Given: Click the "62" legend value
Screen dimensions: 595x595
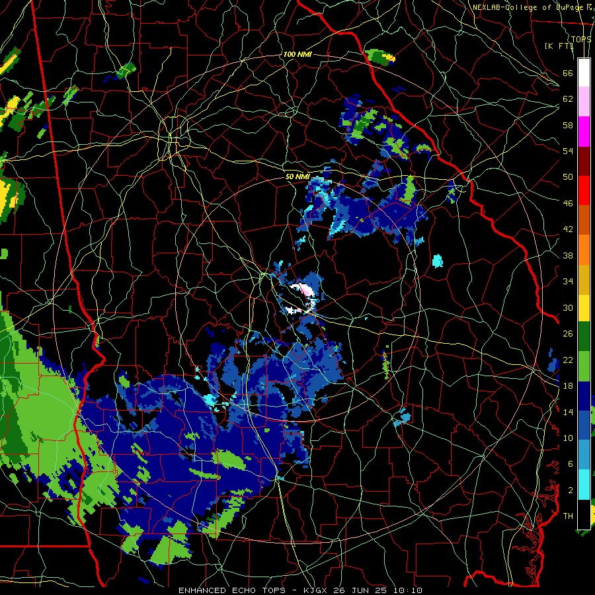Looking at the screenshot, I should tap(568, 99).
